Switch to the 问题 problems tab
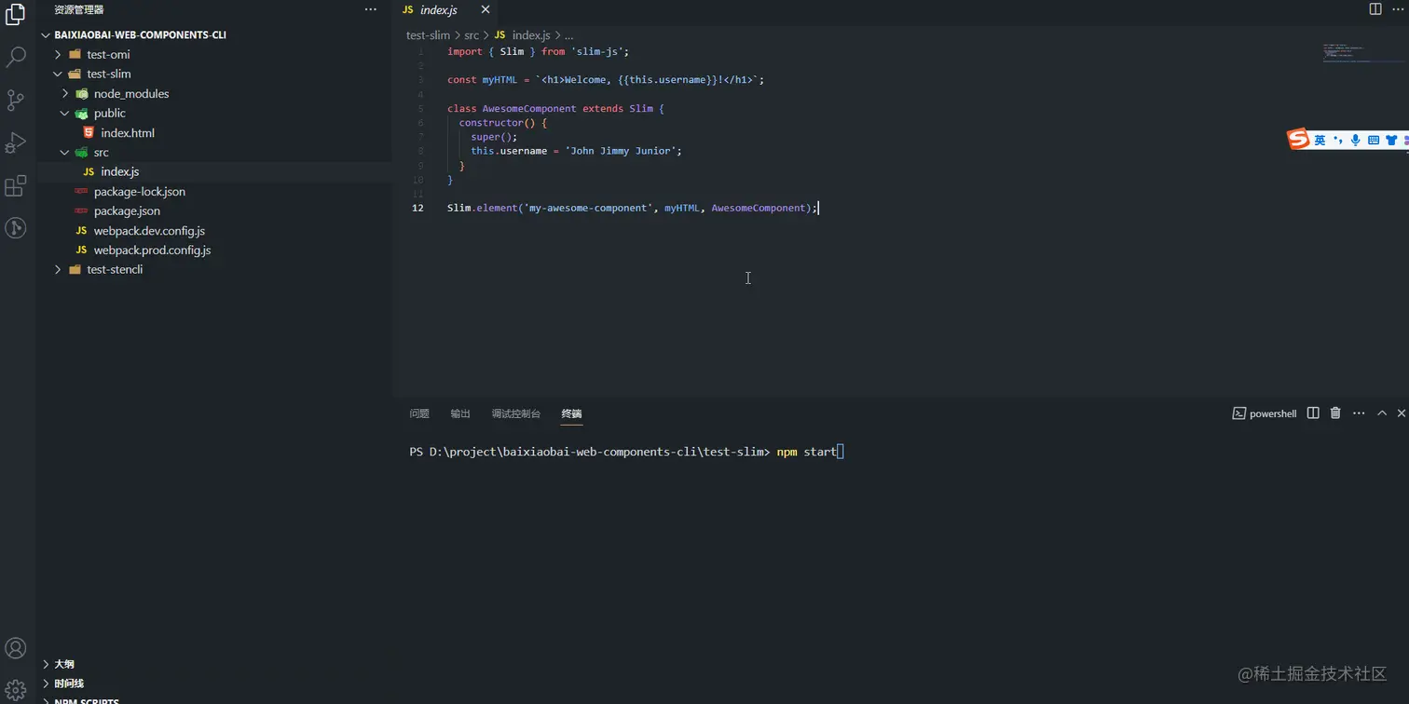This screenshot has height=704, width=1409. click(x=419, y=413)
